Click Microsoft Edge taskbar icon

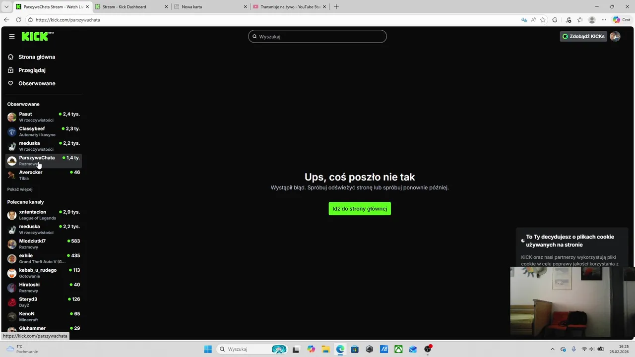pyautogui.click(x=340, y=349)
